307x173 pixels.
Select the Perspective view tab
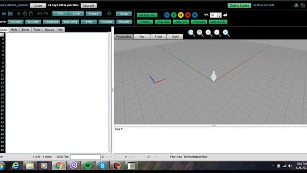pyautogui.click(x=124, y=37)
